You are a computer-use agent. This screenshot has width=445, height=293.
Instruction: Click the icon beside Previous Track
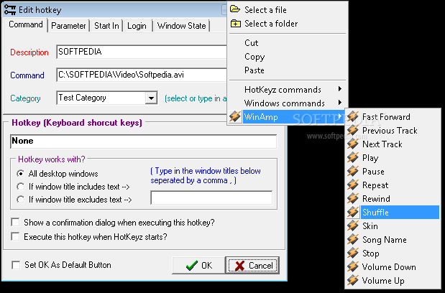(353, 130)
